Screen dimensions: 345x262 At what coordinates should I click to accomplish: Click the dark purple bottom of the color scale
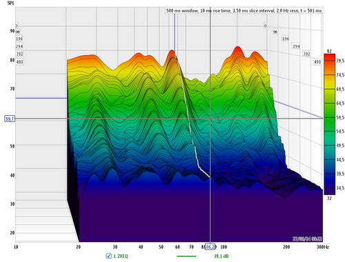(330, 191)
